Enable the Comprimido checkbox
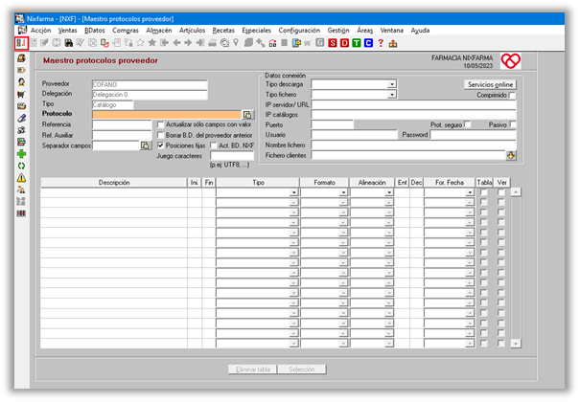The height and width of the screenshot is (402, 580). click(x=512, y=96)
